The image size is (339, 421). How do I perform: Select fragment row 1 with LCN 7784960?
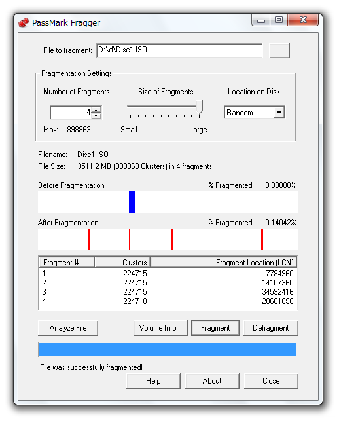pyautogui.click(x=168, y=274)
